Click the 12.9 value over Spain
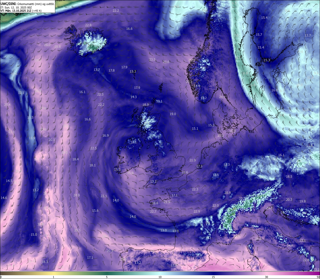The width and height of the screenshot is (320, 279). 174,265
